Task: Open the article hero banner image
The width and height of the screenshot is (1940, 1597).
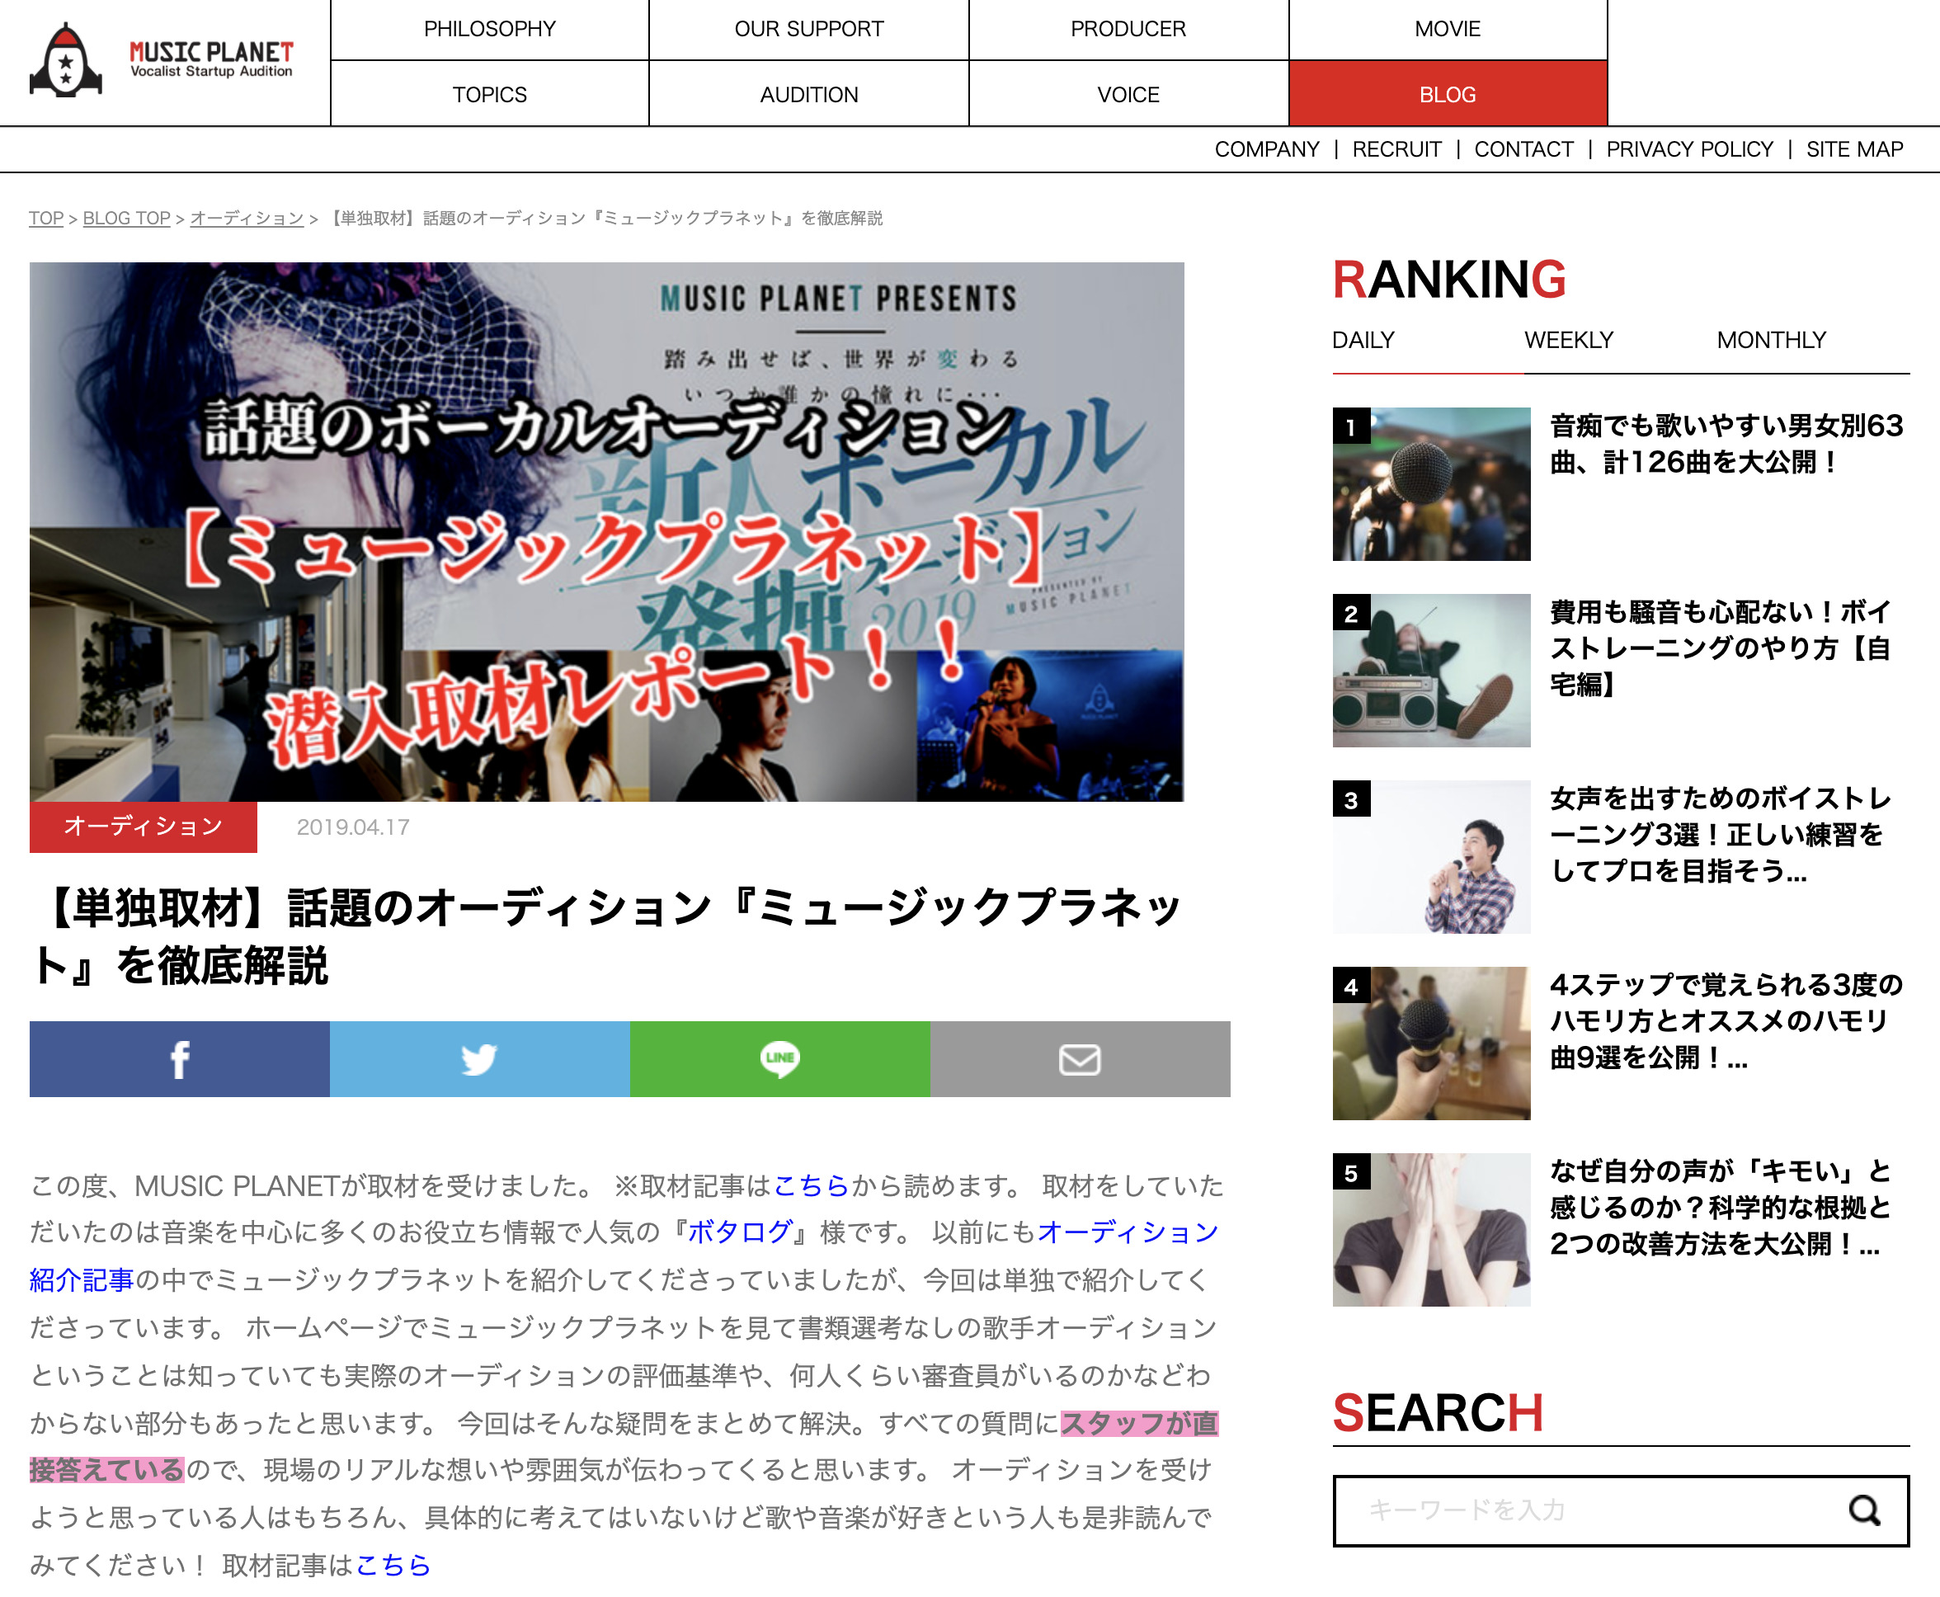Action: pyautogui.click(x=607, y=532)
